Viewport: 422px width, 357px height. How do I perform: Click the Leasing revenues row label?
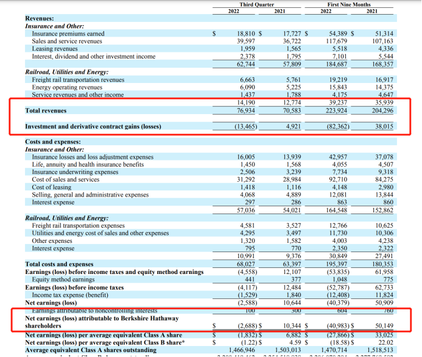55,49
